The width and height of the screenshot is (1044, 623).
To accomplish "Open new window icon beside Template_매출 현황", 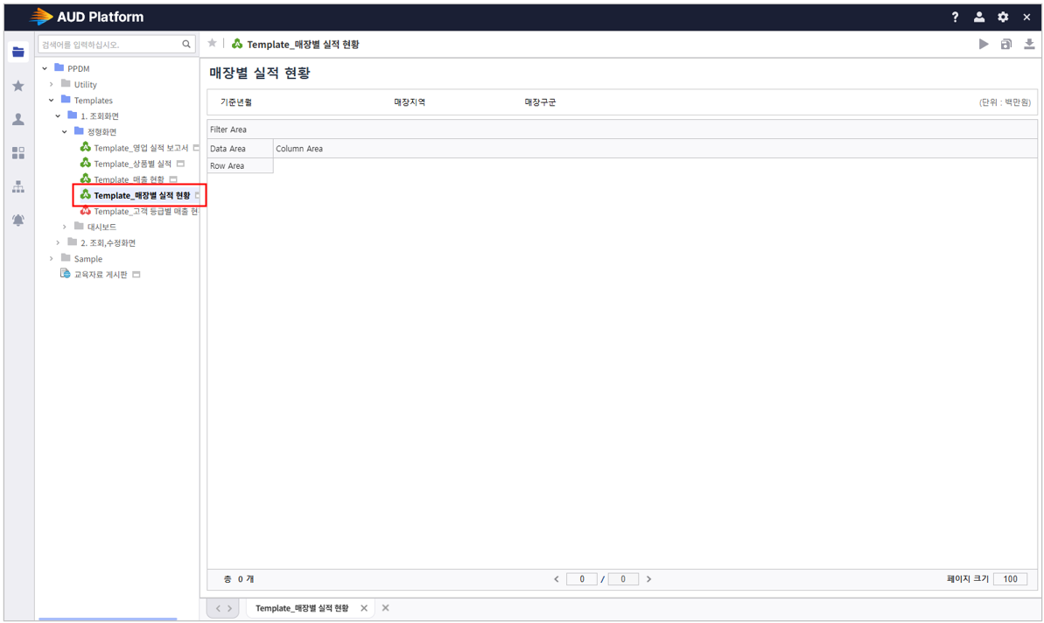I will coord(173,179).
